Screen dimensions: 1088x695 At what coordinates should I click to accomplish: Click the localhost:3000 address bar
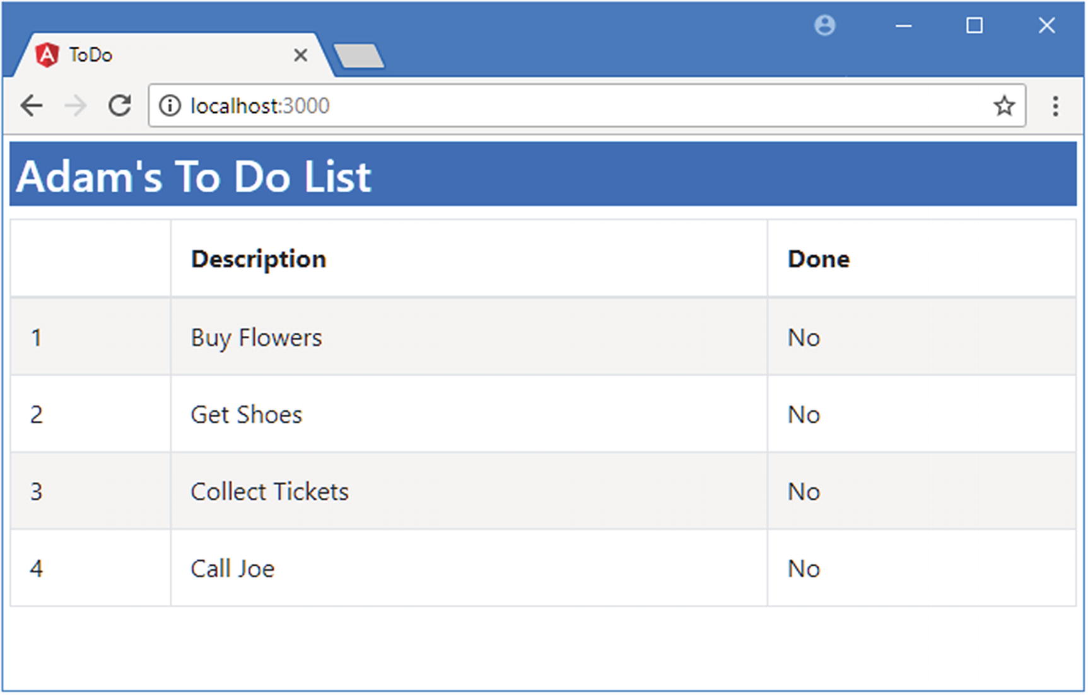(x=568, y=106)
